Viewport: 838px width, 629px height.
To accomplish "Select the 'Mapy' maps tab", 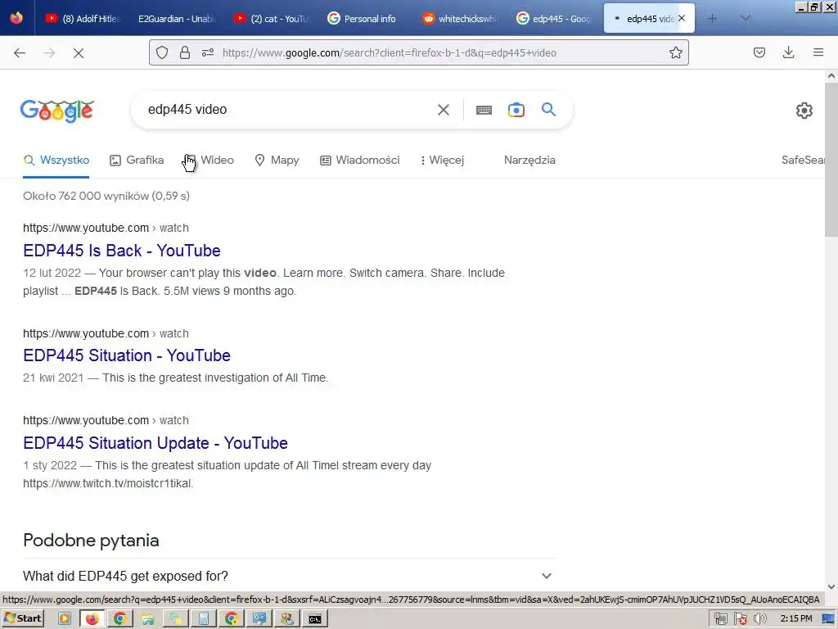I will point(277,160).
